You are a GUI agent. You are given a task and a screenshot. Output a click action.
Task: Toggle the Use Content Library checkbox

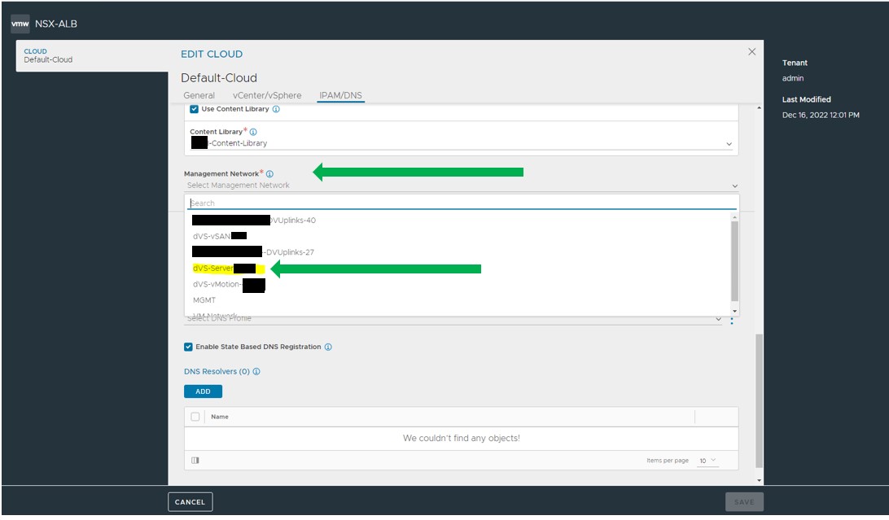click(194, 109)
